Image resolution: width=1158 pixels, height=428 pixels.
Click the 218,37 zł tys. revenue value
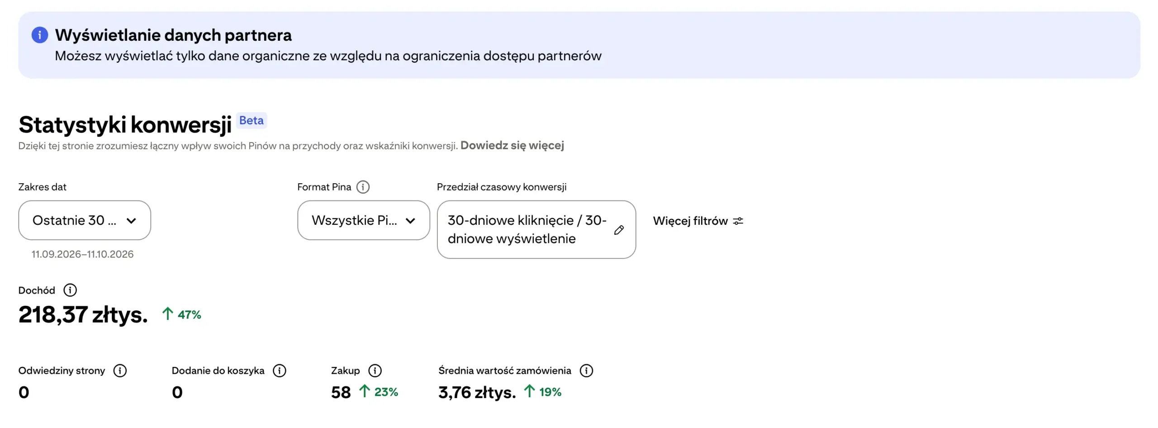click(x=83, y=314)
